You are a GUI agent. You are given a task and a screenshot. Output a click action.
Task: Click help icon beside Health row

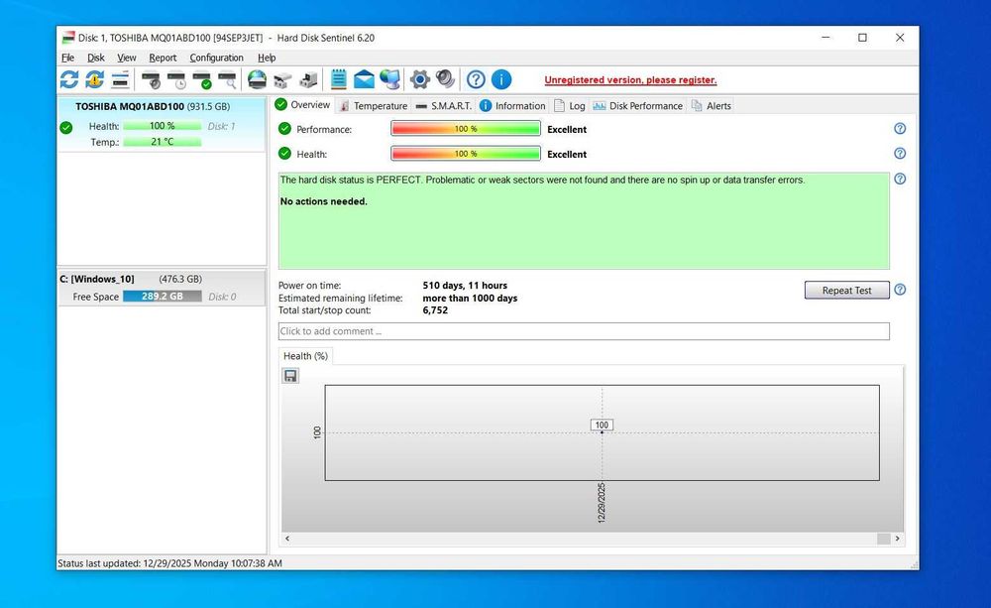[x=900, y=153]
